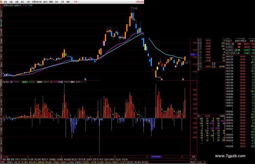Open the 资金分布 tab

pos(17,162)
